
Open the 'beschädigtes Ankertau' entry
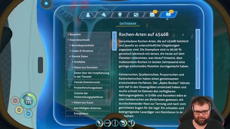pyautogui.click(x=88, y=108)
